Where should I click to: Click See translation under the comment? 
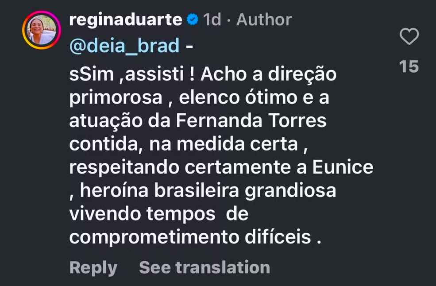point(204,267)
